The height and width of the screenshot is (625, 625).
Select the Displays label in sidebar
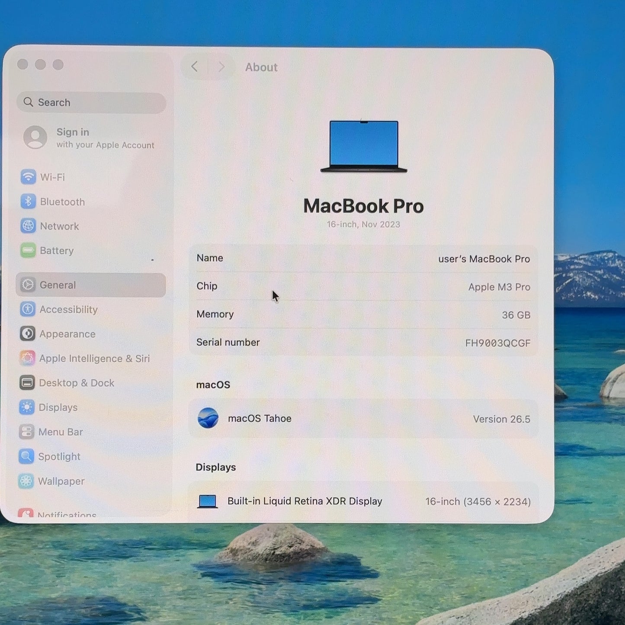point(58,407)
